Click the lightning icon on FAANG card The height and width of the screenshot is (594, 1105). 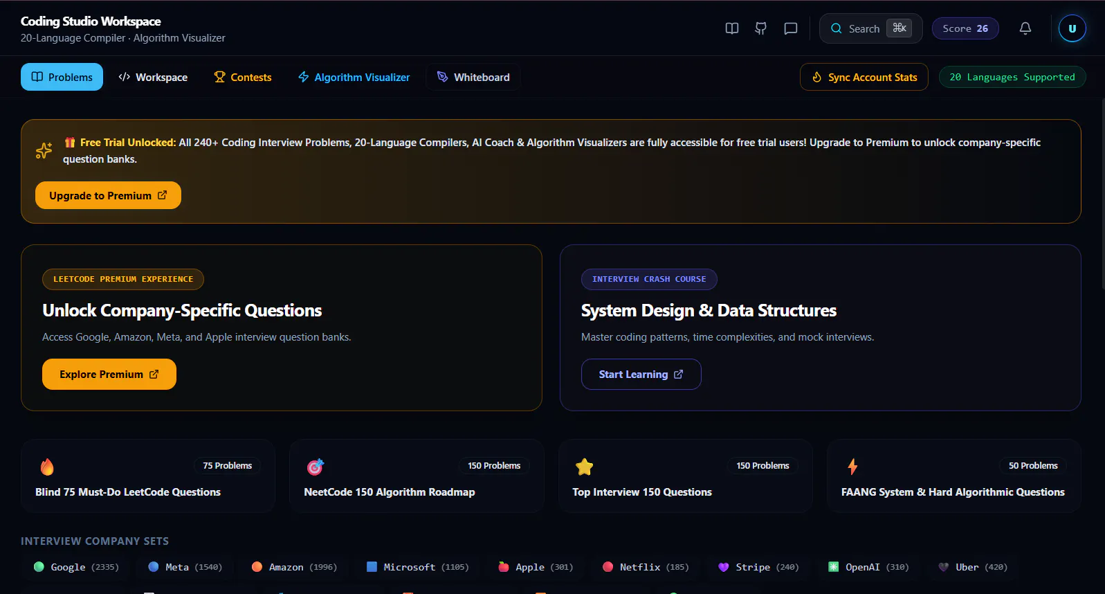(x=852, y=467)
